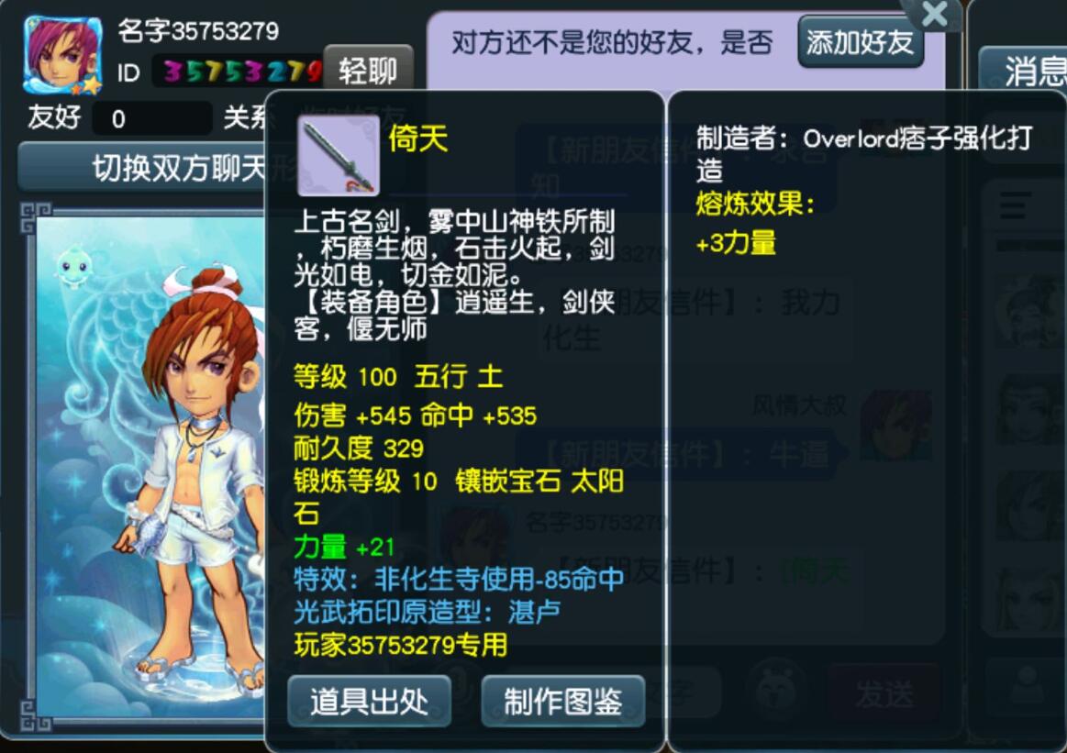Click the 倚天 sword item icon
1067x753 pixels.
pyautogui.click(x=339, y=156)
